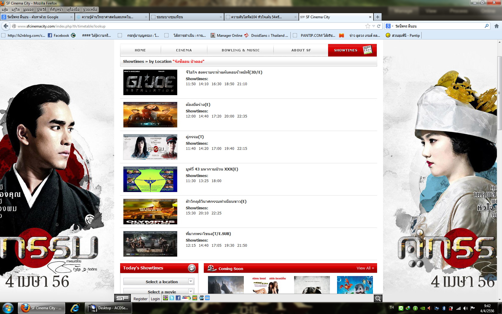Image resolution: width=502 pixels, height=314 pixels.
Task: Open the CINEMA navigation item
Action: [x=184, y=50]
